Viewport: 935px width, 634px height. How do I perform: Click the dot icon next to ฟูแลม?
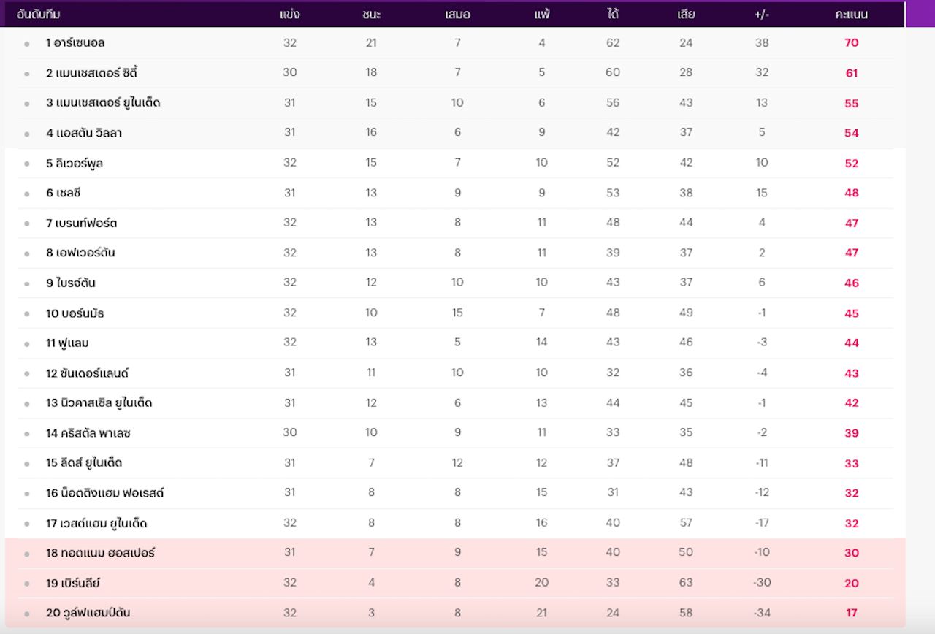pyautogui.click(x=27, y=344)
